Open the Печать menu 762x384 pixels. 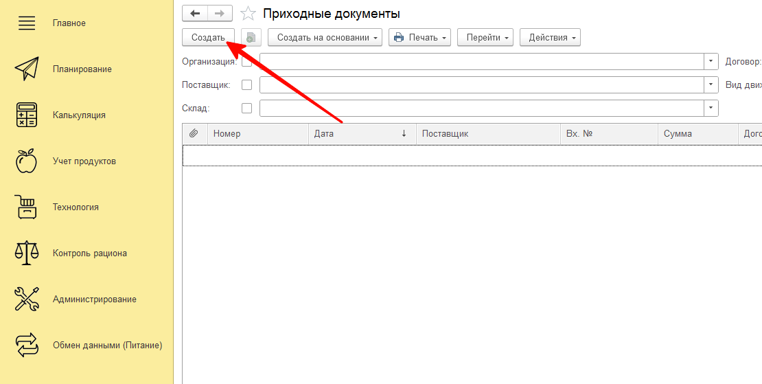pyautogui.click(x=420, y=38)
